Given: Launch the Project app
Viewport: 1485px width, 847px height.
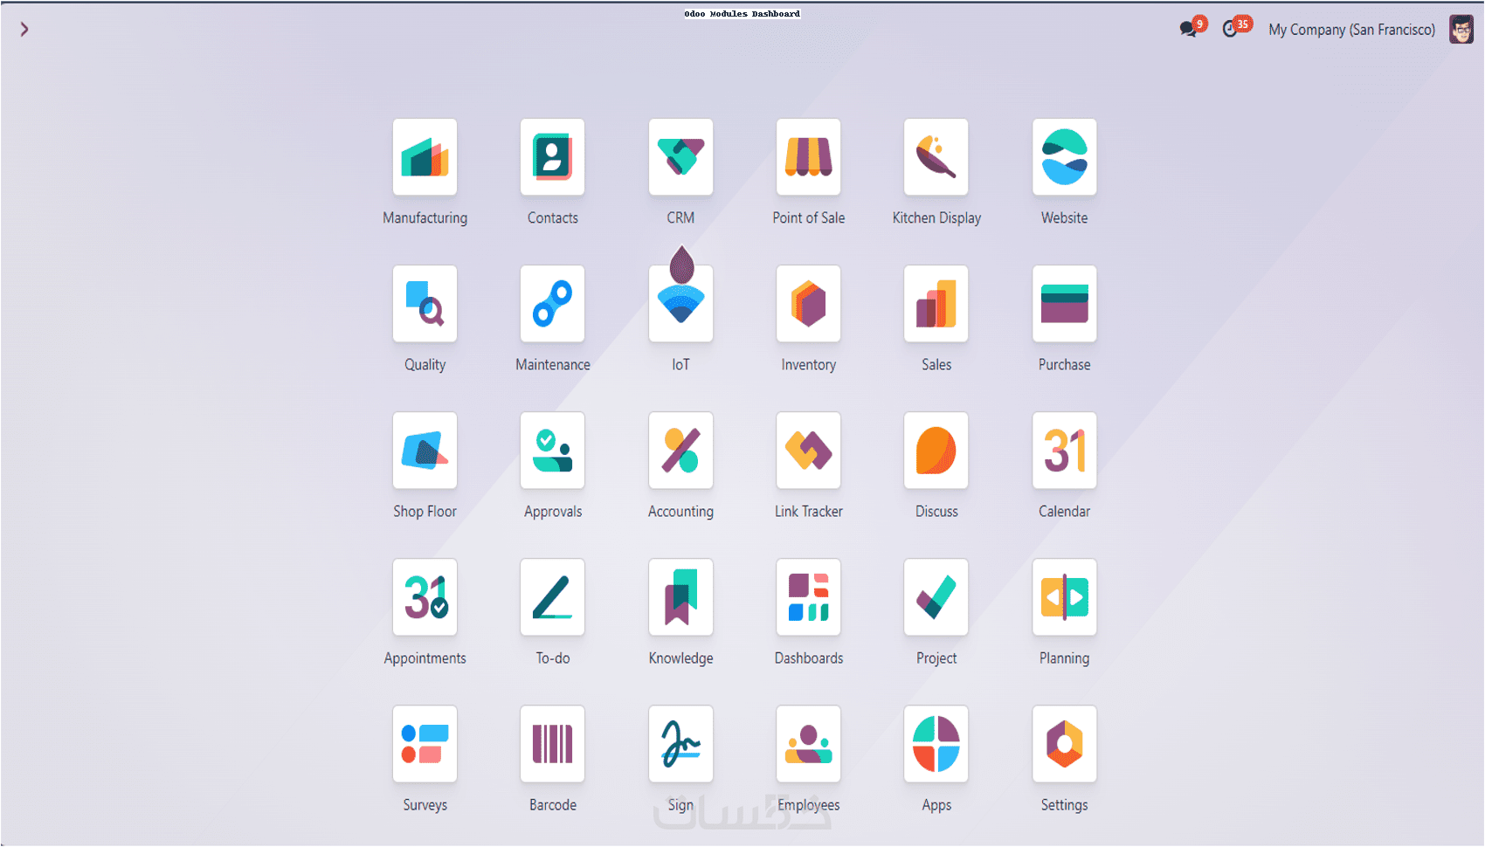Looking at the screenshot, I should click(x=936, y=597).
